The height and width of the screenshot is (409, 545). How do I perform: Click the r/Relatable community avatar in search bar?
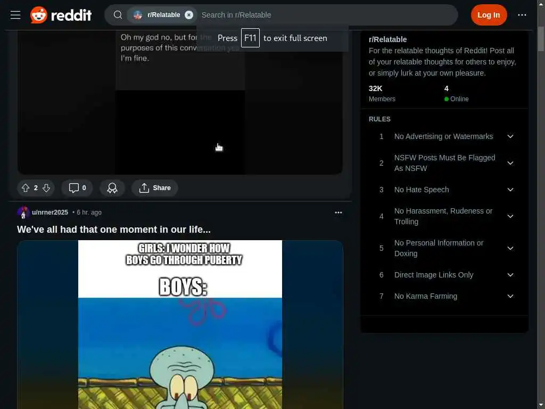(138, 15)
